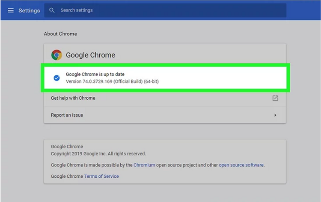Screen dimensions: 321x202
Task: Open the Settings hamburger menu
Action: 11,10
